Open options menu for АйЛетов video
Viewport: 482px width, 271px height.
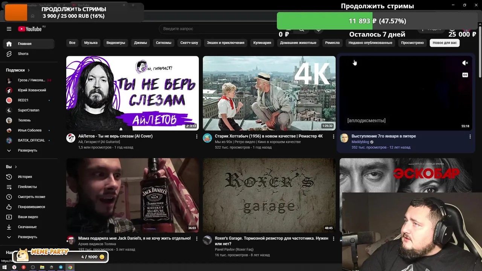[197, 137]
